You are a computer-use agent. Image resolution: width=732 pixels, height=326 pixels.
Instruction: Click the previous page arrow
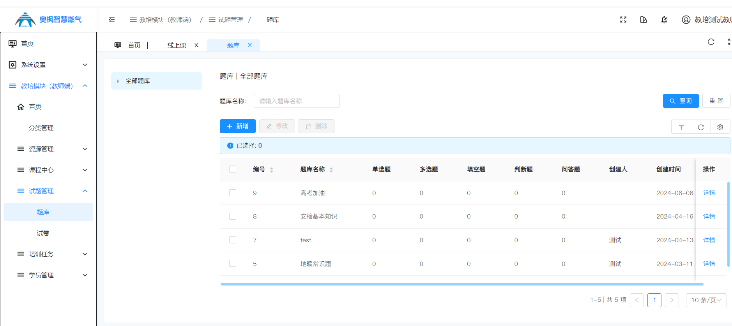637,300
